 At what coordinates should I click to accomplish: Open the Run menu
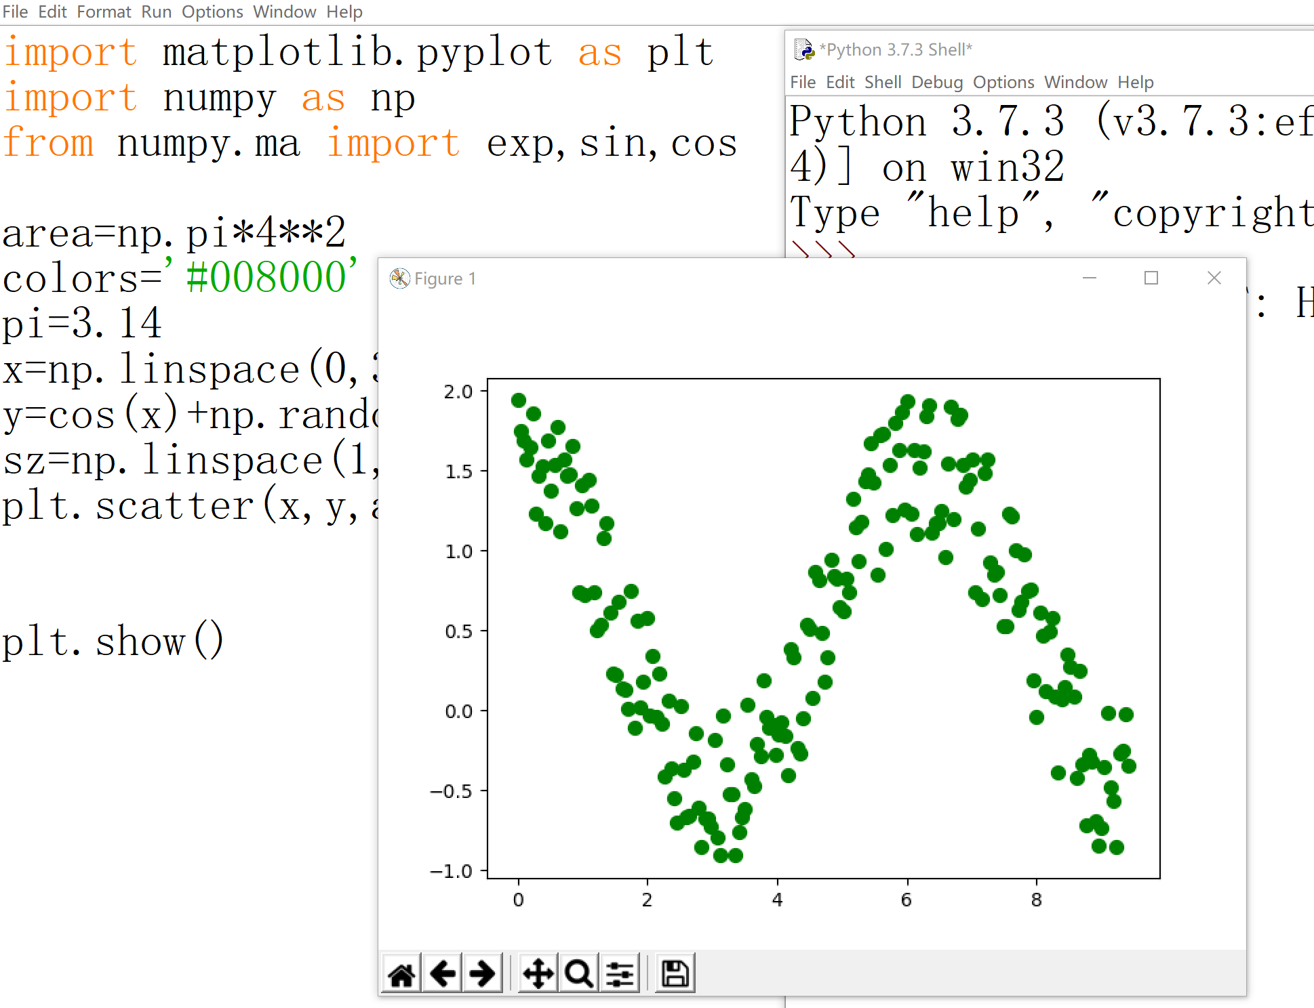(157, 11)
